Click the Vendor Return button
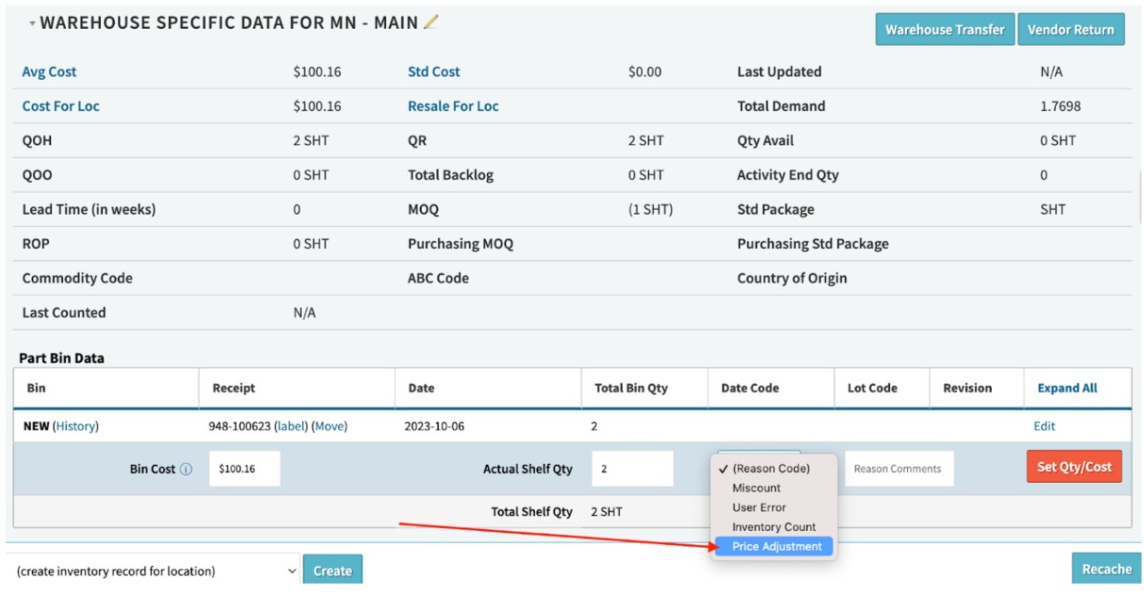Screen dimensions: 1144x600 (1071, 29)
